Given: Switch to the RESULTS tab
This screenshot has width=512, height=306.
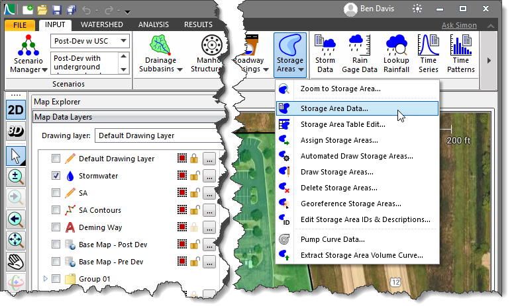Looking at the screenshot, I should 198,24.
